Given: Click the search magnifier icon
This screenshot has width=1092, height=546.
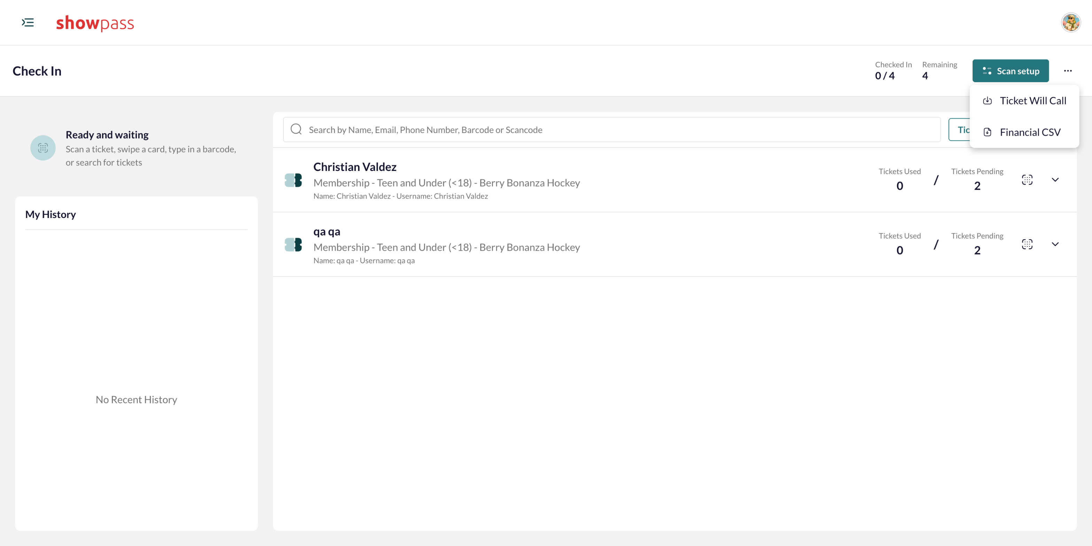Looking at the screenshot, I should click(296, 129).
